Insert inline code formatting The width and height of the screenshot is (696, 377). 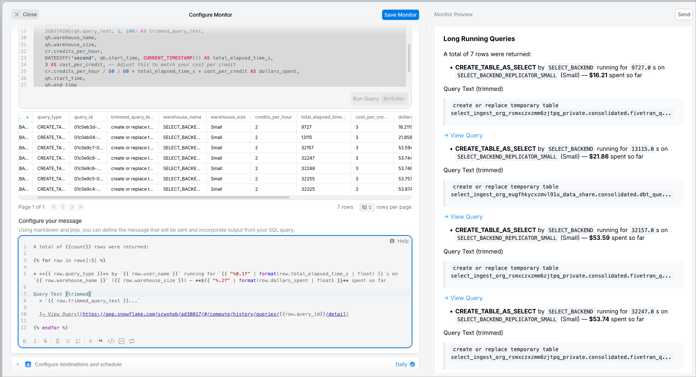pyautogui.click(x=111, y=341)
